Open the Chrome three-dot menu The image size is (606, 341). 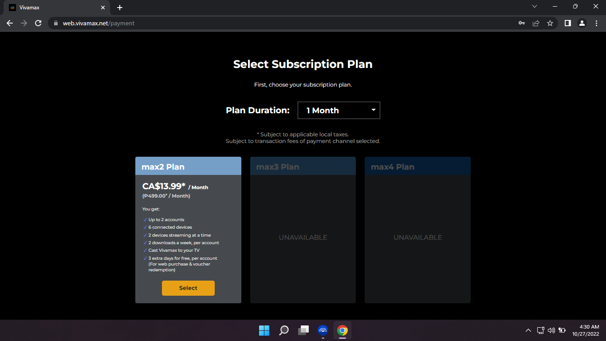pyautogui.click(x=596, y=23)
